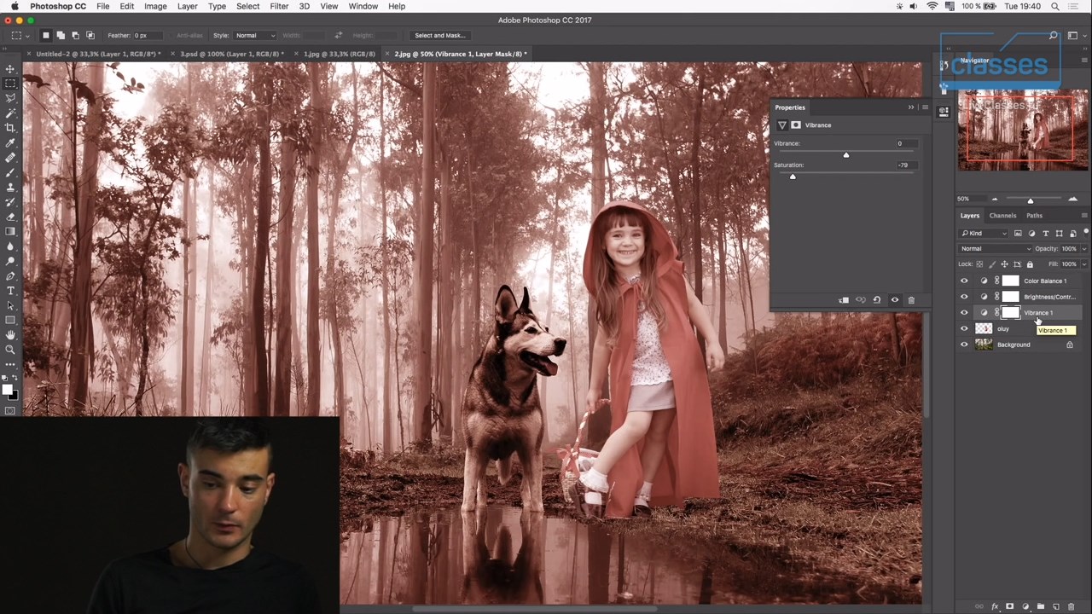Select the Pen tool
The height and width of the screenshot is (614, 1092).
click(10, 276)
